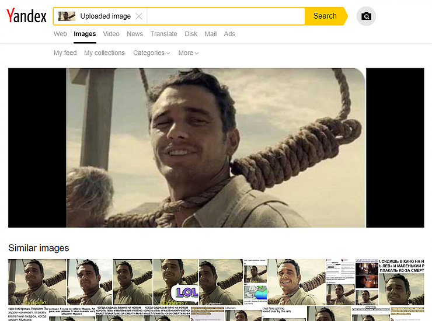The height and width of the screenshot is (321, 432).
Task: Expand the Categories dropdown
Action: pos(151,53)
